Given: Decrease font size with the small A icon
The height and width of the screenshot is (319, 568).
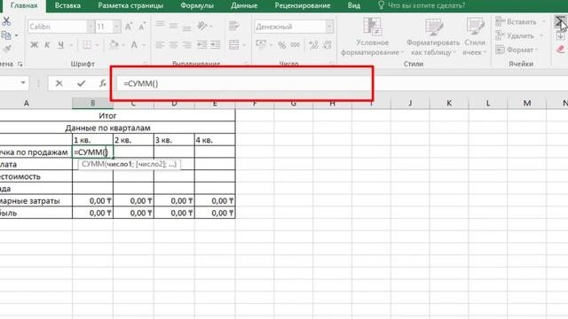Looking at the screenshot, I should click(x=142, y=27).
